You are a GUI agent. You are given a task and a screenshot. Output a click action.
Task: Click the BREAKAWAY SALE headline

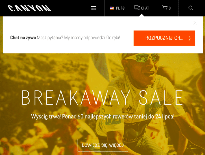pyautogui.click(x=102, y=98)
